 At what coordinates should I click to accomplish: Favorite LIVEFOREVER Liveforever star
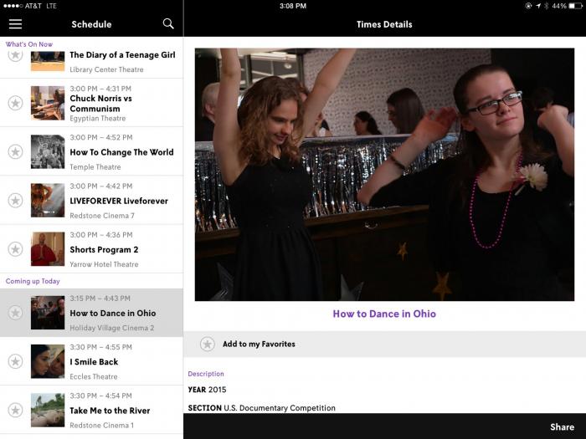pyautogui.click(x=15, y=201)
